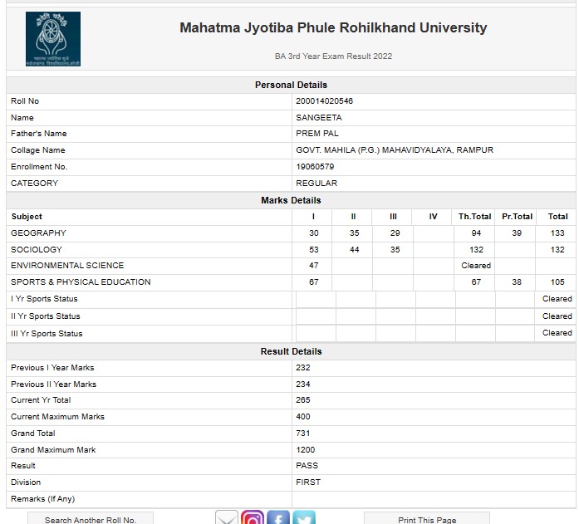Viewport: 579px width, 524px height.
Task: Select Geography total marks 133
Action: (x=557, y=233)
